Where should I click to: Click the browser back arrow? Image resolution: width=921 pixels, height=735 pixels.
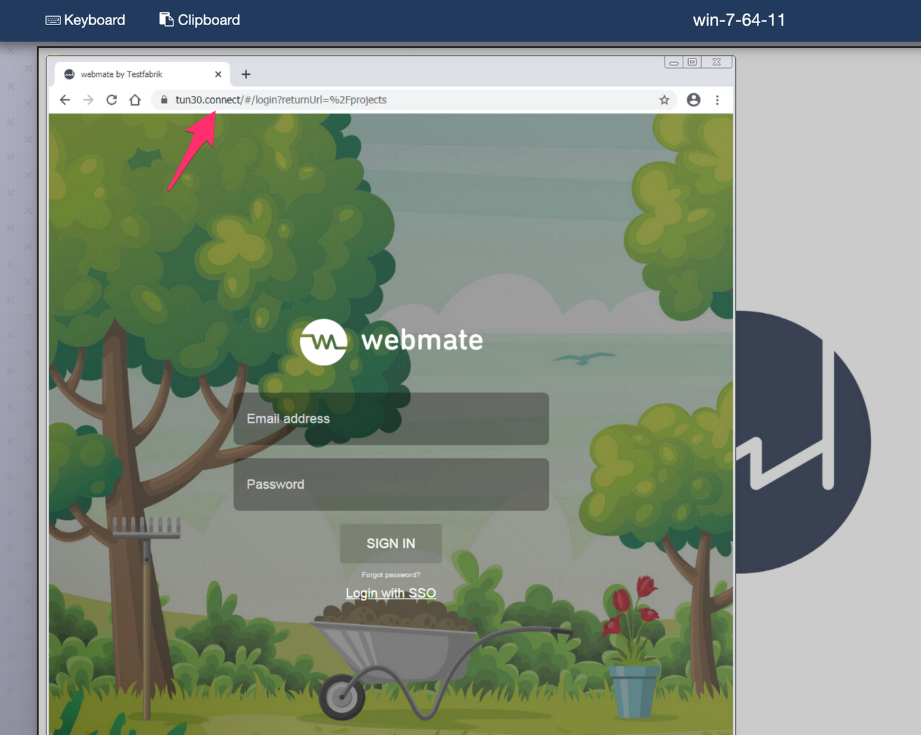click(65, 100)
